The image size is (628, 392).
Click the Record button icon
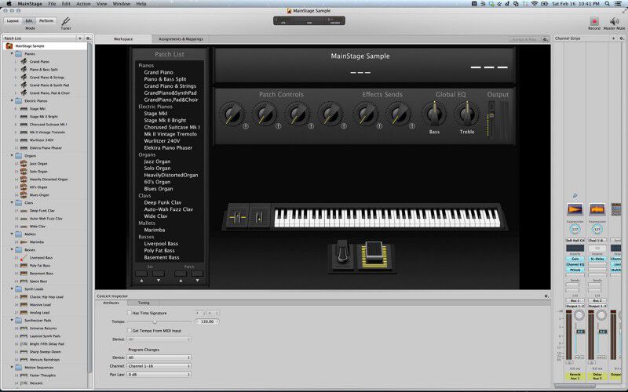click(x=594, y=21)
